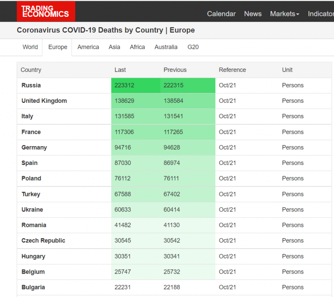Open the News section

(253, 14)
